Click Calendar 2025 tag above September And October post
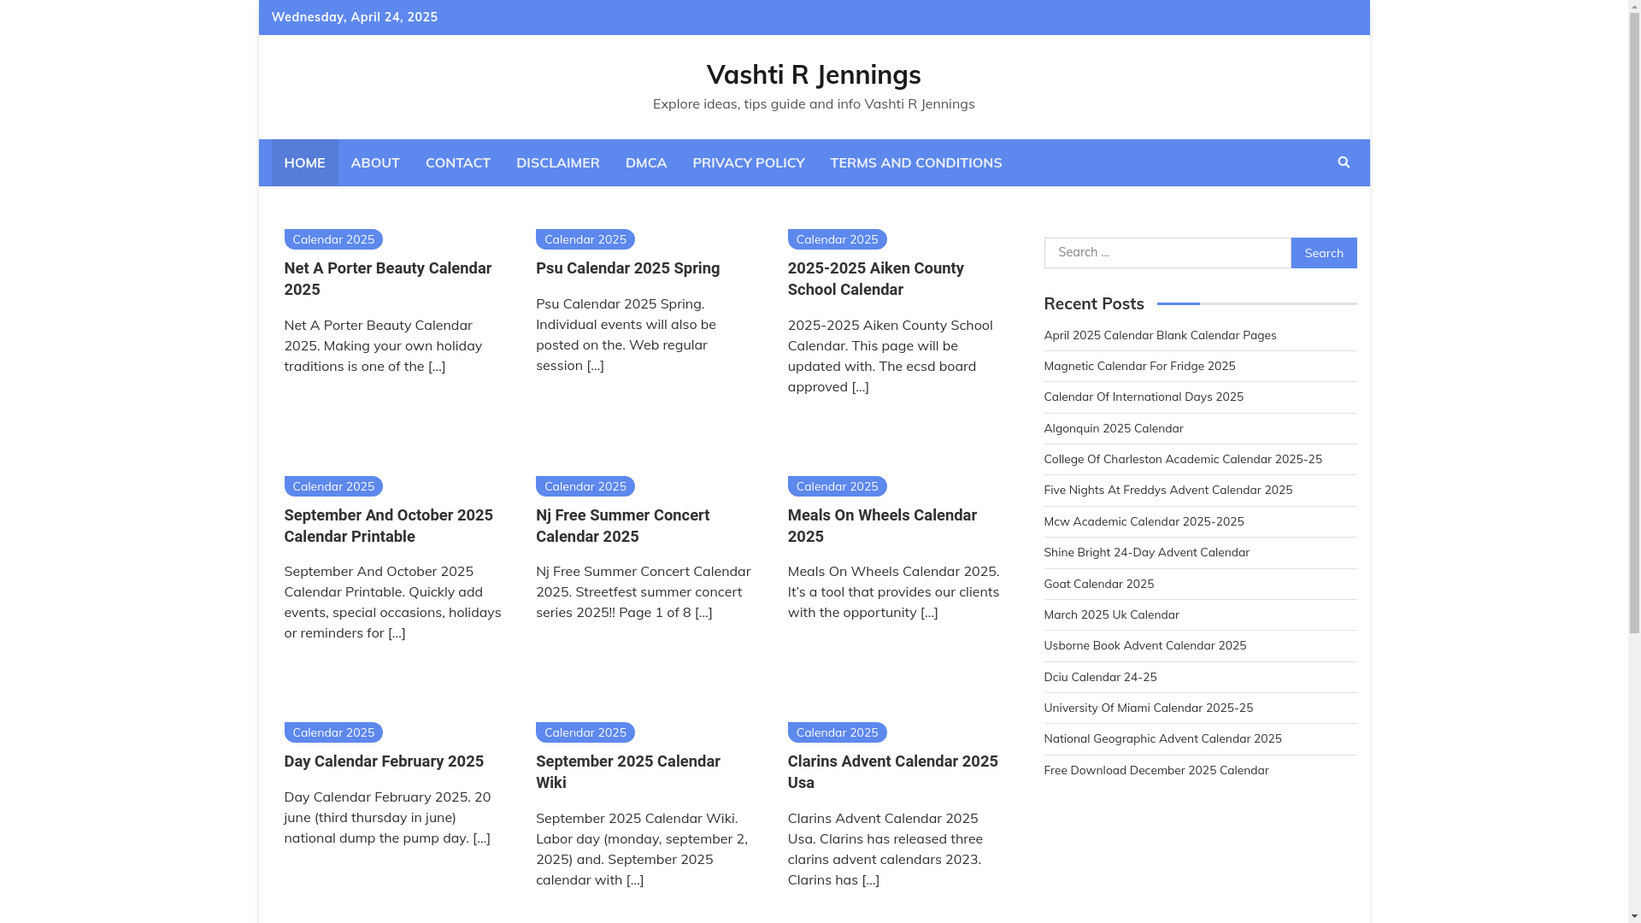The width and height of the screenshot is (1641, 923). tap(333, 486)
